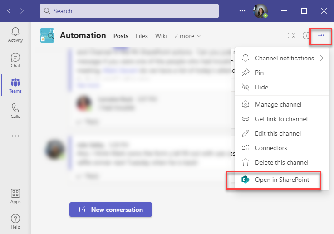Click in the Search box

click(x=129, y=11)
